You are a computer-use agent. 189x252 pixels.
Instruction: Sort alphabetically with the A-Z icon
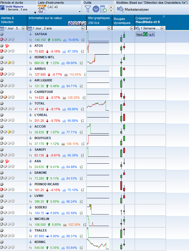pyautogui.click(x=80, y=23)
